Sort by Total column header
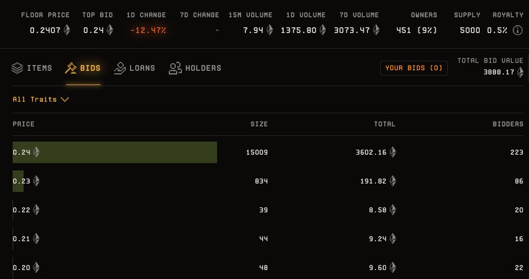529x279 pixels. tap(385, 124)
